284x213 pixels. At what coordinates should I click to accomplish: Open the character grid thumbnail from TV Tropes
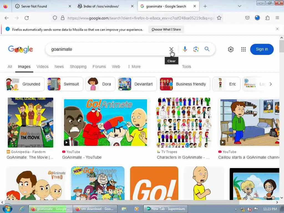tap(184, 122)
